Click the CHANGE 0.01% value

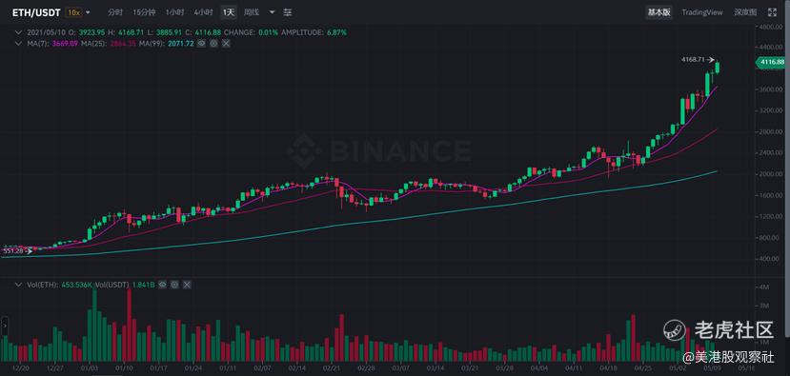coord(268,32)
